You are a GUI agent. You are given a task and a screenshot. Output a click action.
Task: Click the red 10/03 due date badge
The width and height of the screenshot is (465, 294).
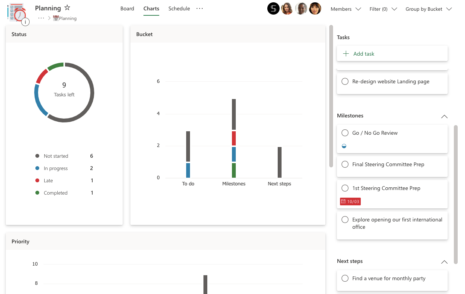pos(350,202)
